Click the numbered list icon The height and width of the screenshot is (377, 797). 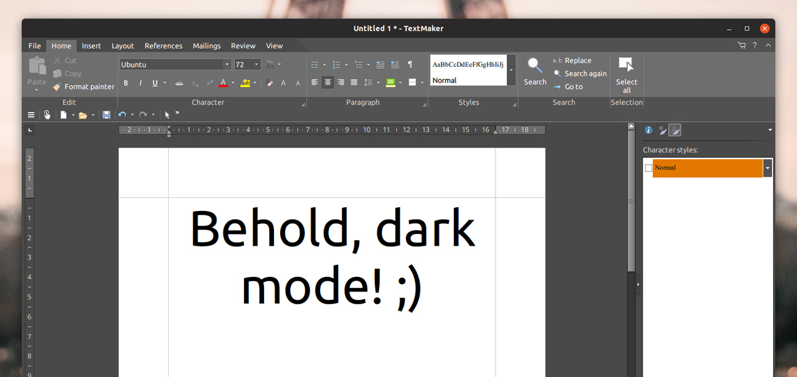point(336,64)
